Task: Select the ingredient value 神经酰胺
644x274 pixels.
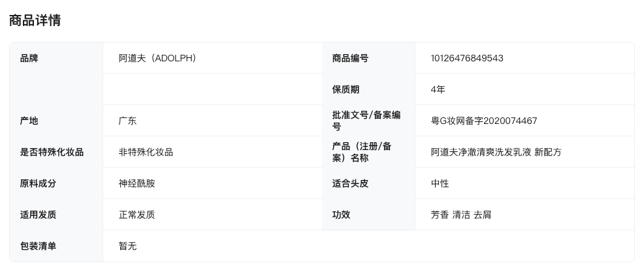Action: pos(137,183)
